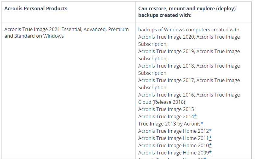Select the True Image 2021 Essential product cell text
Viewport: 255px width, 159px height.
[x=66, y=30]
